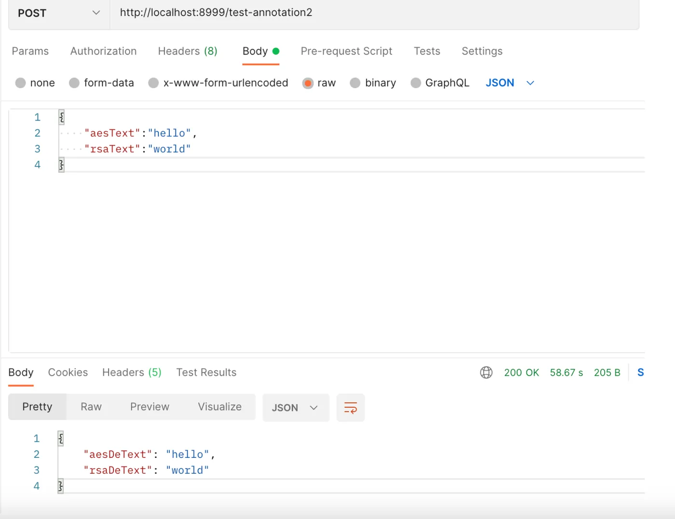Click the 58.67 s response time

click(567, 373)
